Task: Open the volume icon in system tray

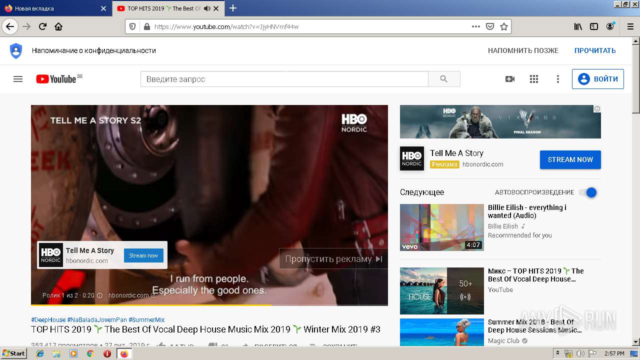Action: pos(580,353)
